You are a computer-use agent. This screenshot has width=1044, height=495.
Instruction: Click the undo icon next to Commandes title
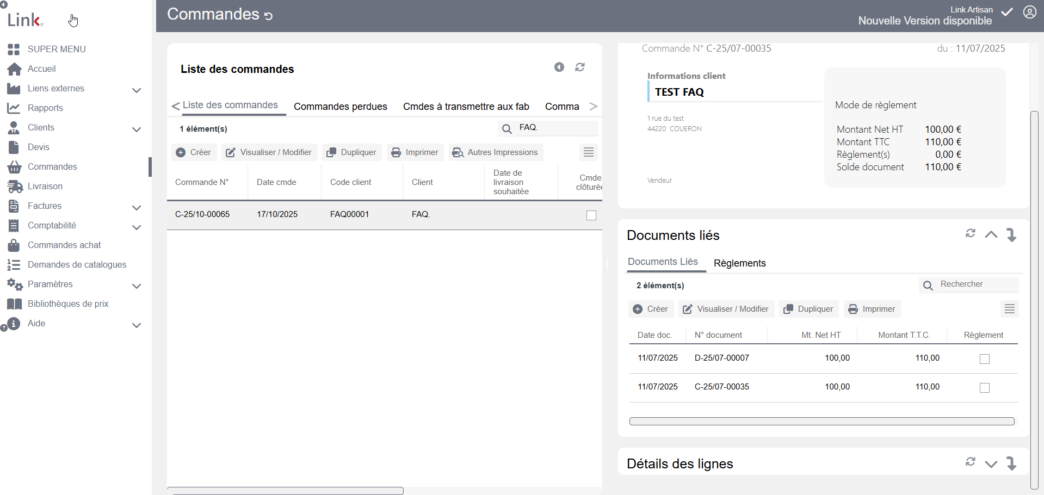pos(268,16)
